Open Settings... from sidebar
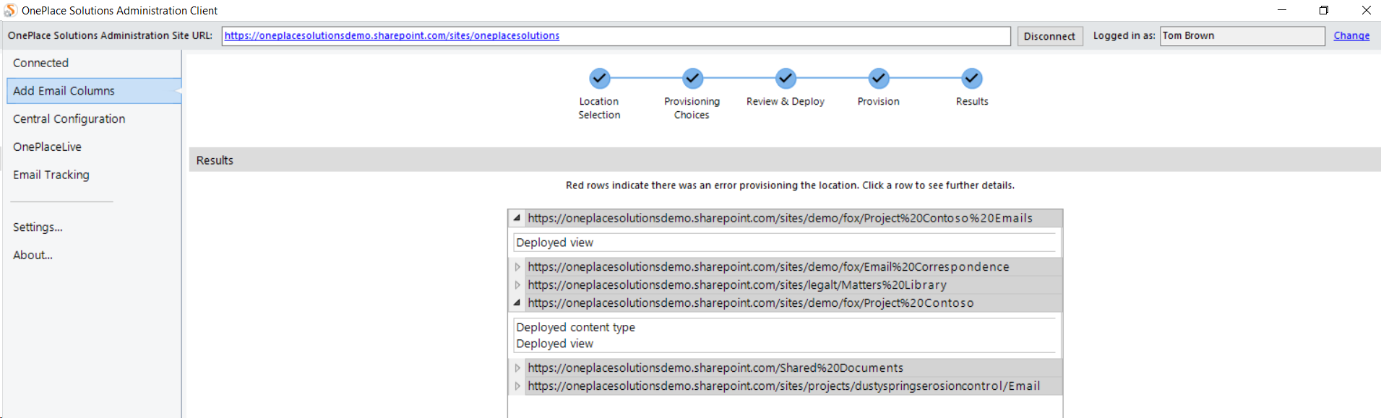Screen dimensions: 1381x418 (38, 227)
